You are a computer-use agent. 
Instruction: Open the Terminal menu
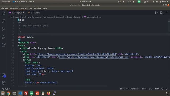coord(37,9)
